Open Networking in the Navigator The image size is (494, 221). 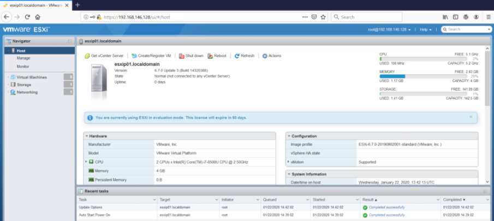27,92
